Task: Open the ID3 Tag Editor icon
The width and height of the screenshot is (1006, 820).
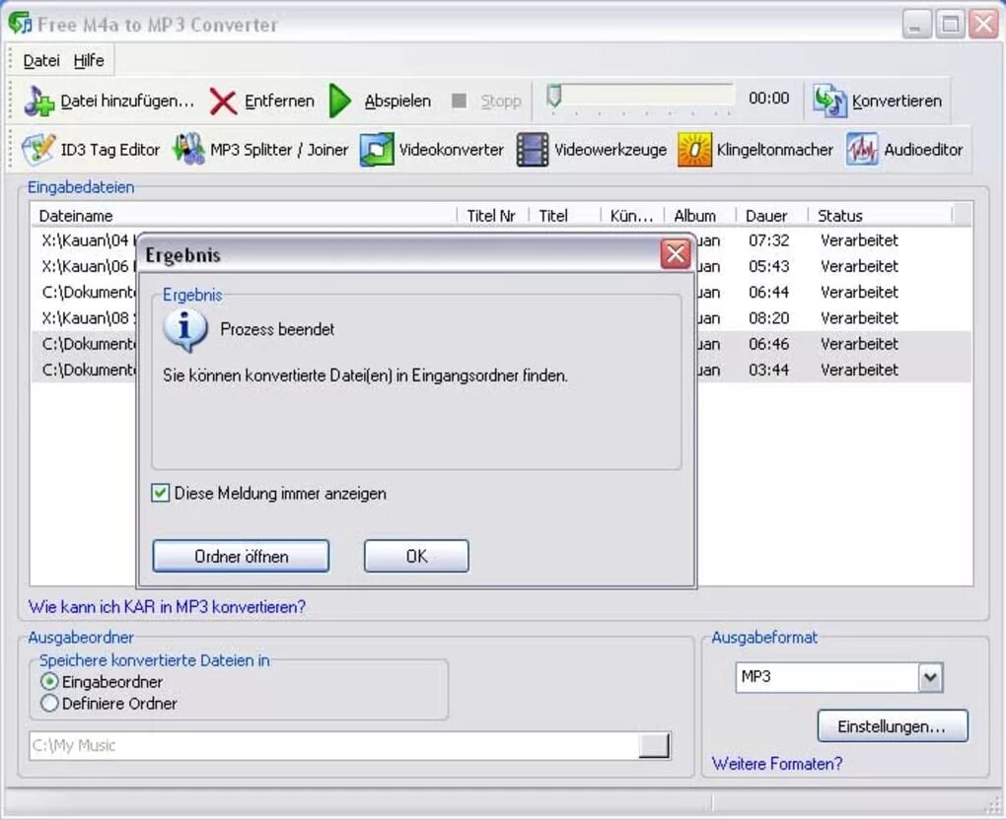Action: point(38,149)
